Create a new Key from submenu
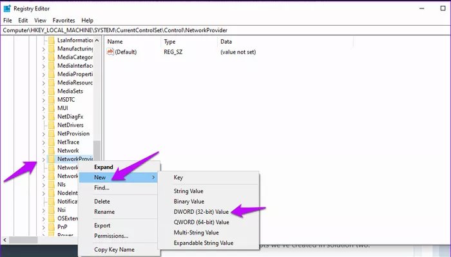 [209, 177]
